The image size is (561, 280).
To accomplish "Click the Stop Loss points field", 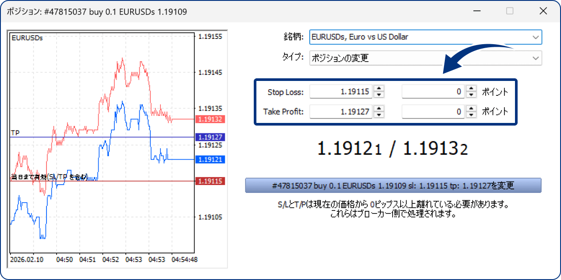I will (433, 92).
